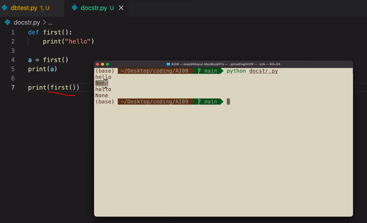Click line number 7 in the gutter

point(13,87)
